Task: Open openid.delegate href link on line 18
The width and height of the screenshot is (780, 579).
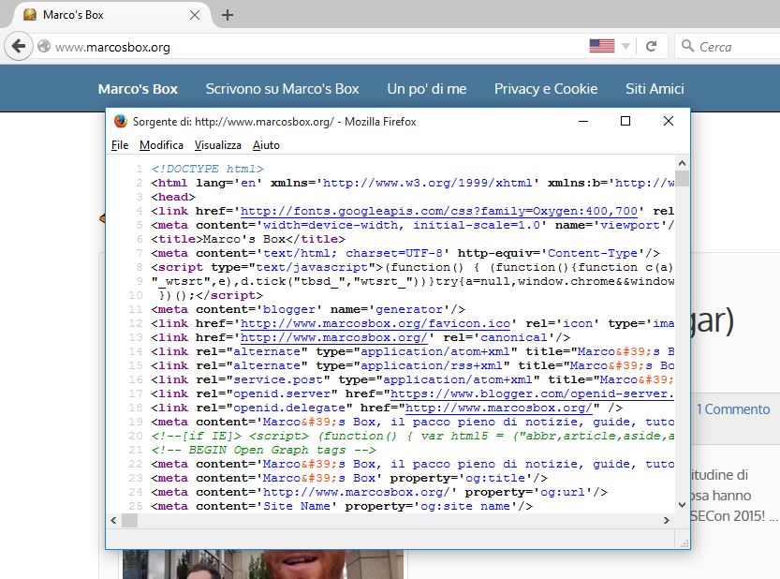Action: pyautogui.click(x=499, y=408)
